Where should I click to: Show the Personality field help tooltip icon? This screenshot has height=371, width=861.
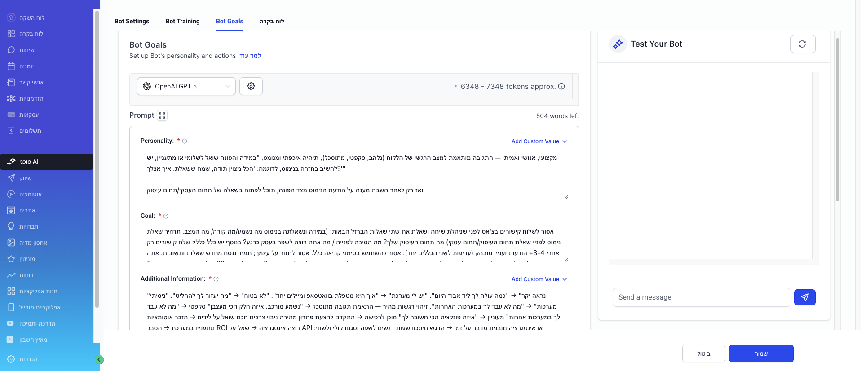(x=185, y=141)
